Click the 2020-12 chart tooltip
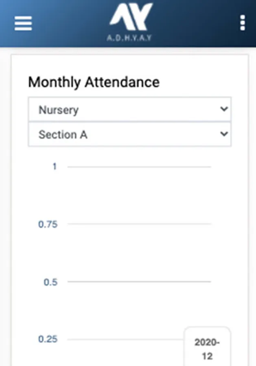 [x=207, y=349]
